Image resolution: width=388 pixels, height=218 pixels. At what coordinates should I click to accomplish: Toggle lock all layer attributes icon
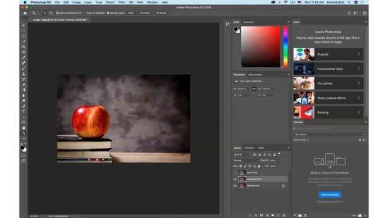click(259, 166)
